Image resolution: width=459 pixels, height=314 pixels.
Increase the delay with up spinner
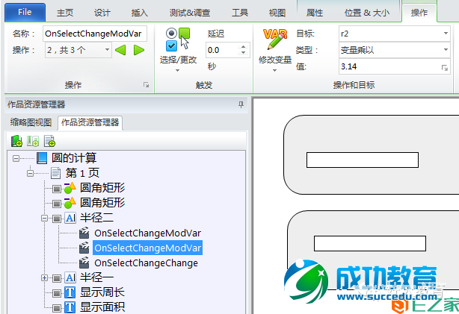pos(243,47)
